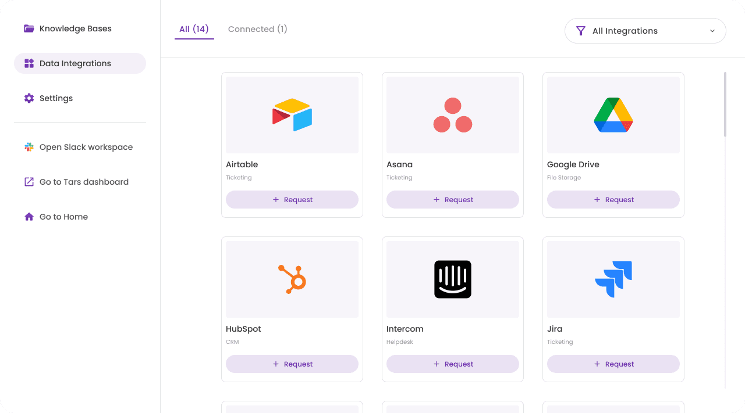Viewport: 745px width, 413px height.
Task: Click the Slack logo icon
Action: (29, 147)
